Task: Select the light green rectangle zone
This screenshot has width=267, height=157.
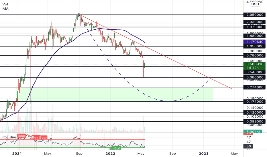Action: click(115, 94)
